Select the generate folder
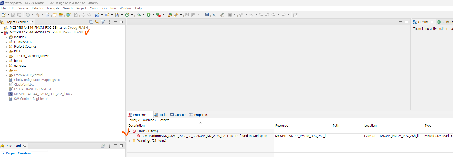This screenshot has height=157, width=453. [x=20, y=66]
